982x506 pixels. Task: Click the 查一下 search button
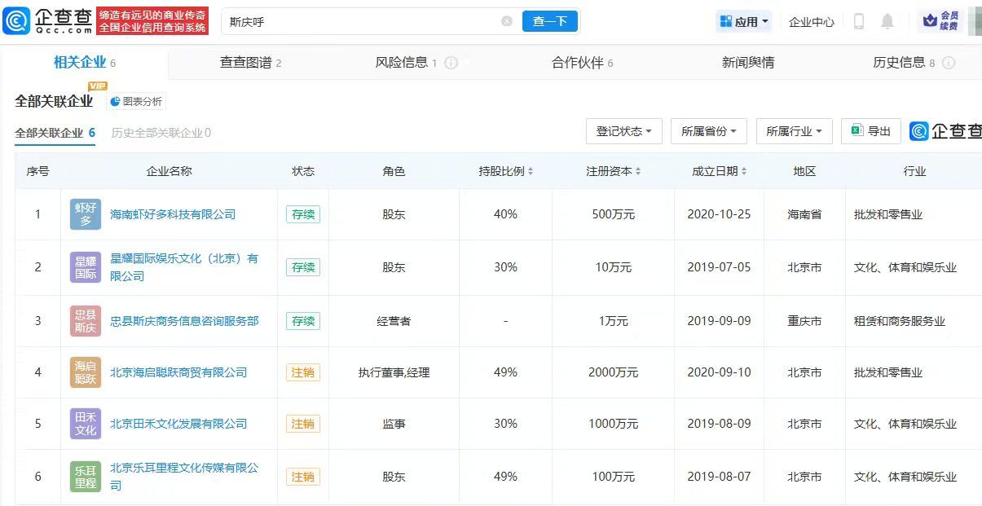click(x=549, y=21)
